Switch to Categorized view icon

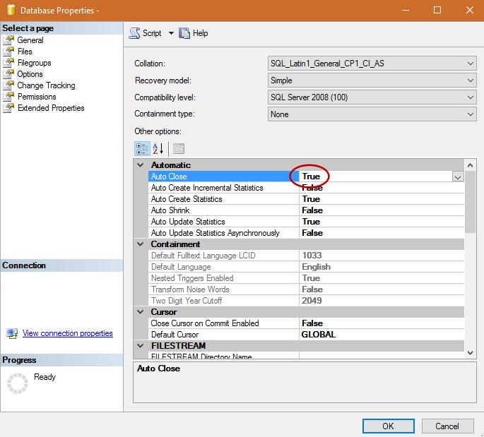click(x=142, y=149)
